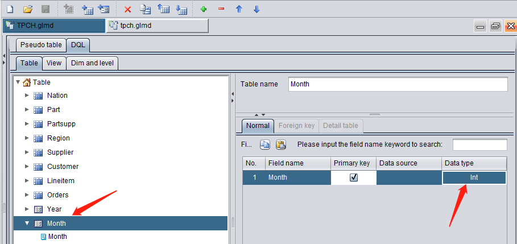Click the collapse arrows between tree and detail
Viewport: 517px width, 244px height.
point(233,97)
